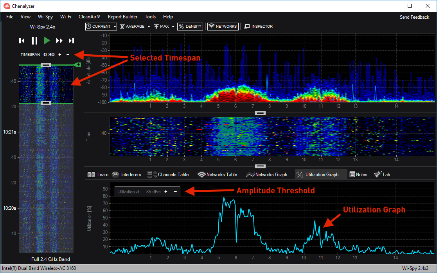The height and width of the screenshot is (273, 437).
Task: Toggle the CURRENT trace view
Action: point(98,27)
